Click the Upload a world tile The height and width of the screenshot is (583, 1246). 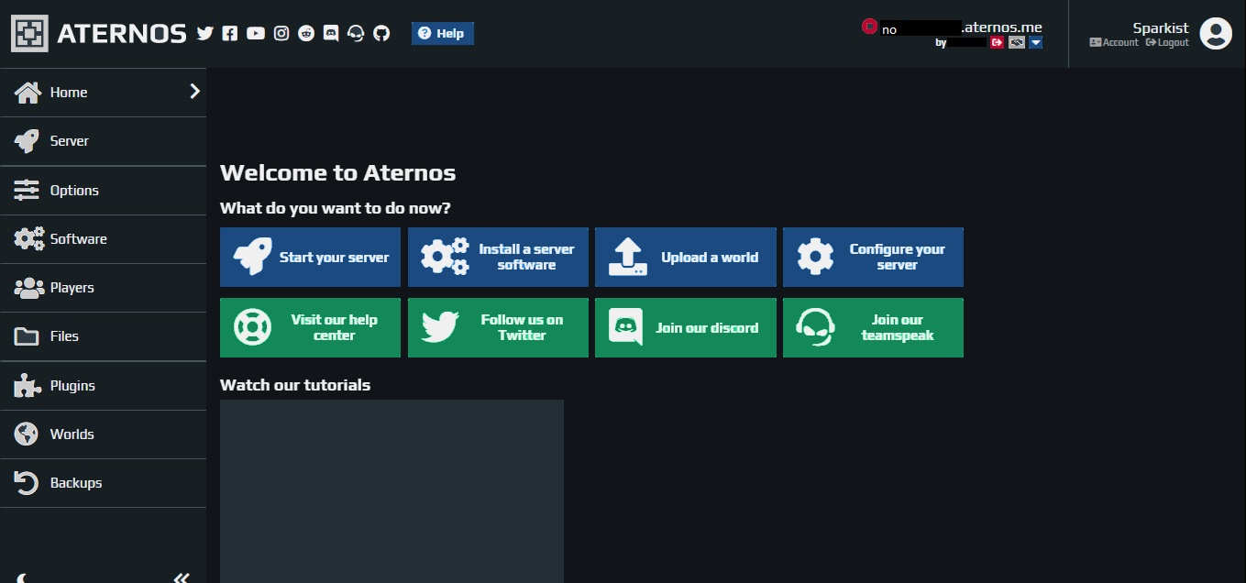(x=686, y=257)
